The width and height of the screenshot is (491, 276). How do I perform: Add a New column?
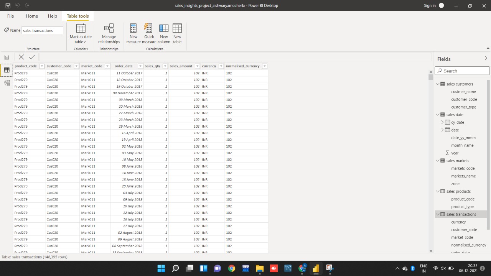pos(164,34)
